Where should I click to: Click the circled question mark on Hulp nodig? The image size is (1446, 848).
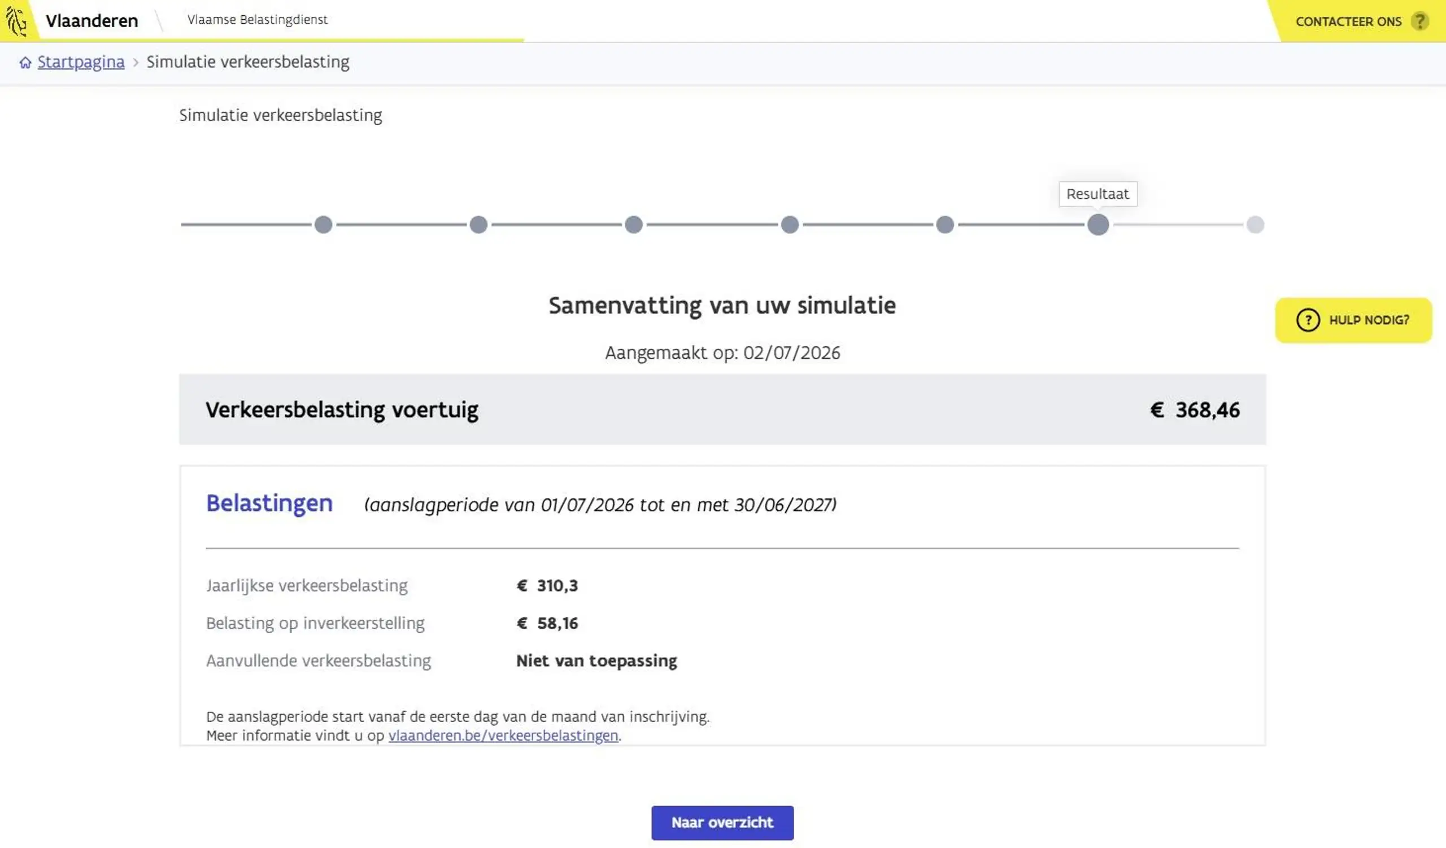coord(1308,320)
